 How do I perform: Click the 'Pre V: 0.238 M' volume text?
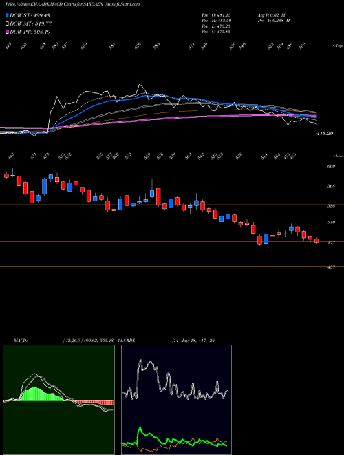273,21
